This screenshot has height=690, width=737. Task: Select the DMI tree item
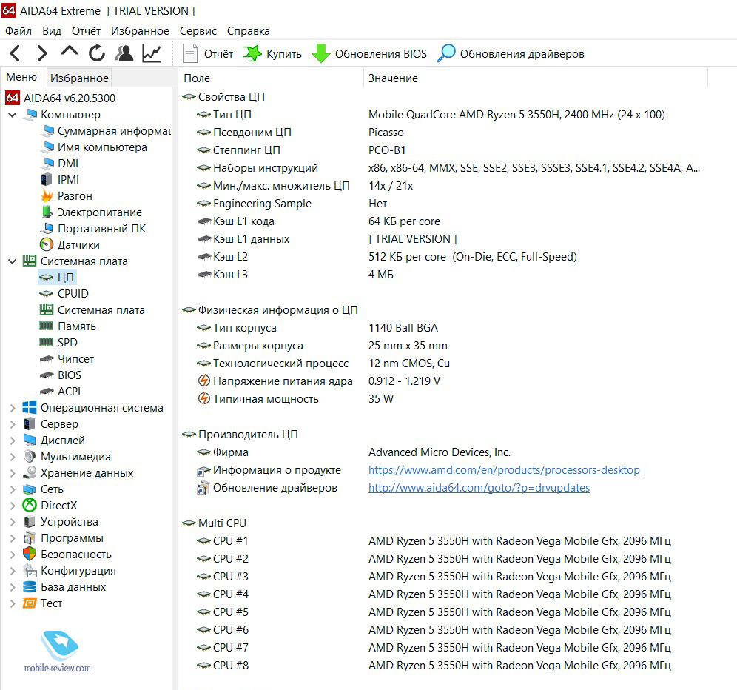point(59,163)
